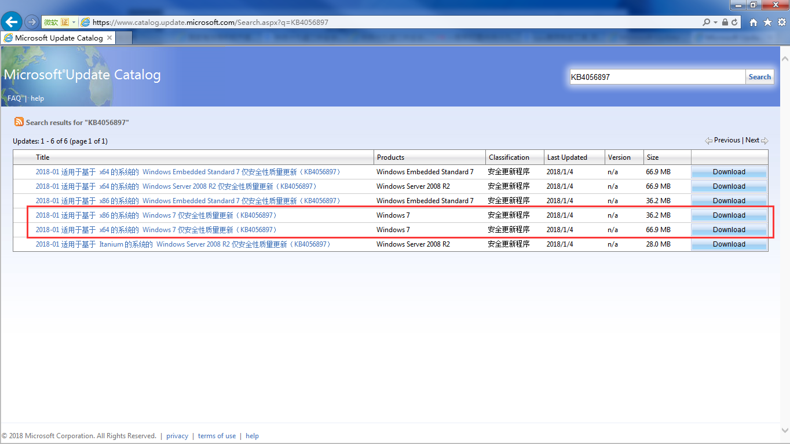This screenshot has height=444, width=790.
Task: Open the address bar autocomplete dropdown arrow
Action: (716, 22)
